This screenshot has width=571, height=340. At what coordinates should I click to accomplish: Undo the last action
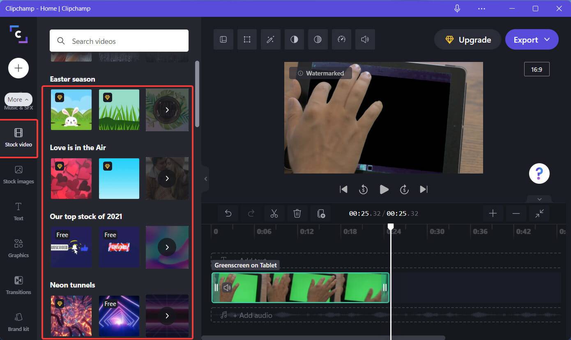[x=228, y=213]
